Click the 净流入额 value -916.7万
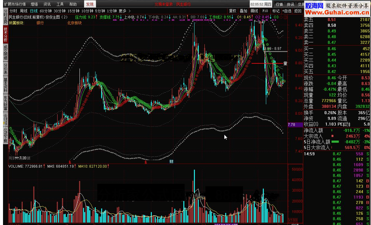 (x=352, y=131)
